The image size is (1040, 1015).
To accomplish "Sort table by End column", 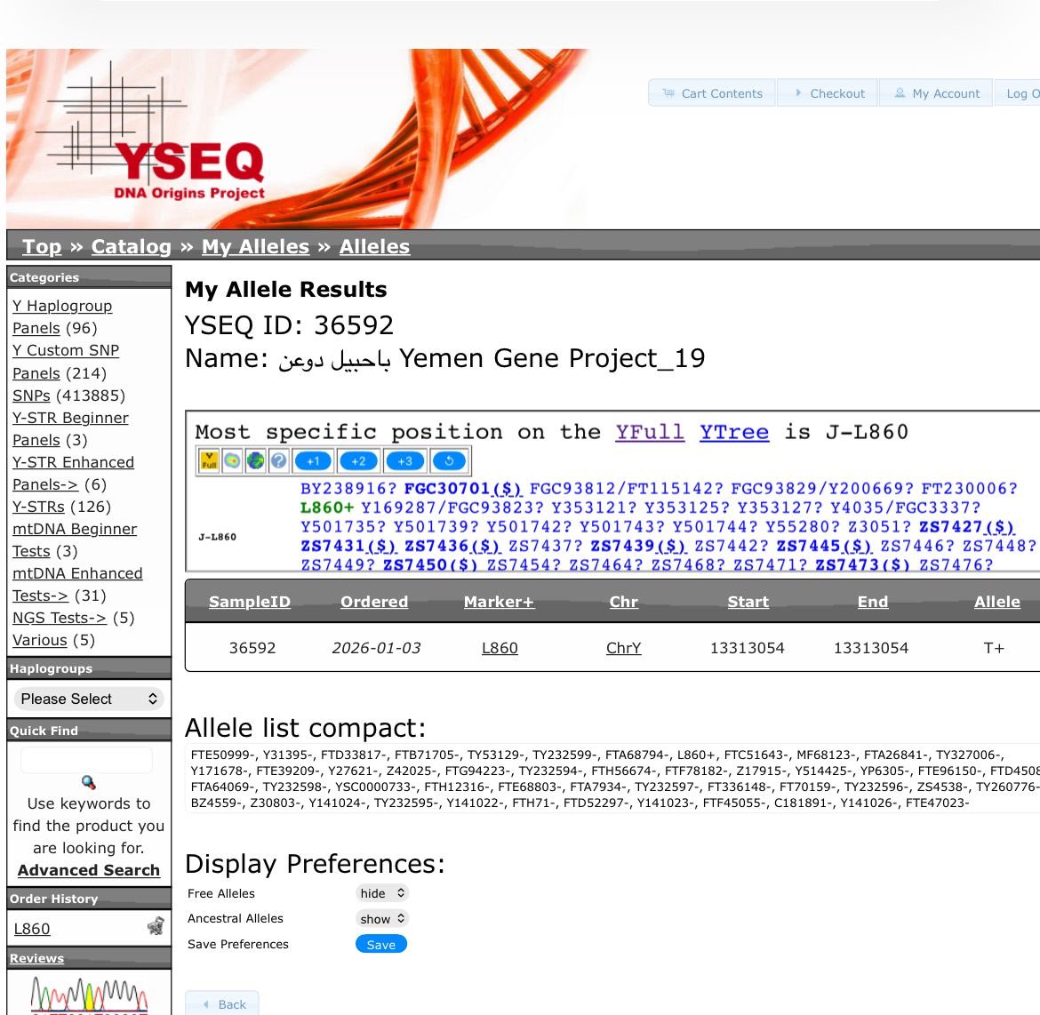I will [873, 602].
